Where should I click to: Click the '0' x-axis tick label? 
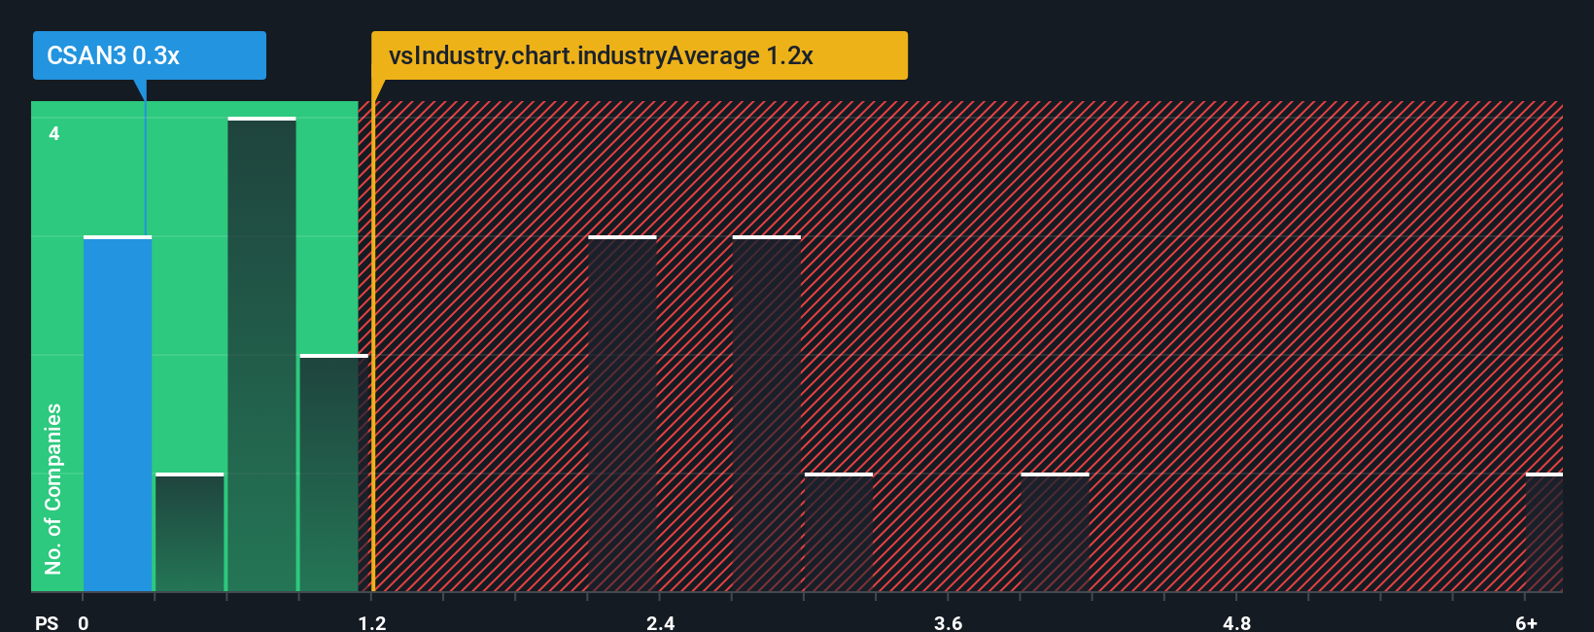pos(84,622)
